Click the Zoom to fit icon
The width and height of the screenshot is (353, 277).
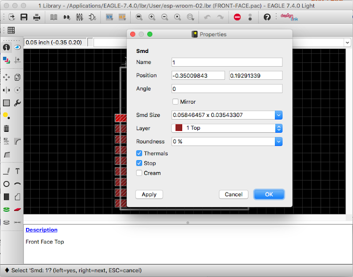[139, 17]
